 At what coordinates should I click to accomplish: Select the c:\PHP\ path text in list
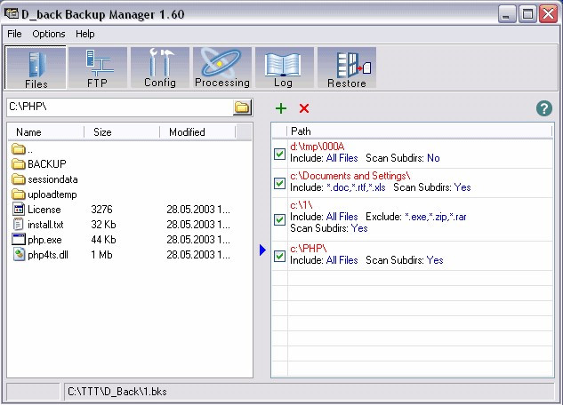309,249
